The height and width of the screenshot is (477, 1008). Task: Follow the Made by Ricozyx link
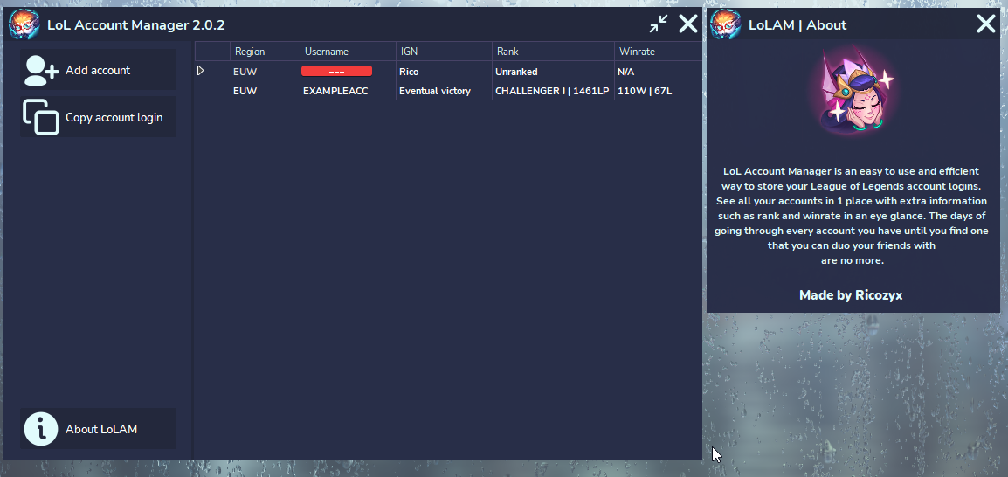point(851,295)
